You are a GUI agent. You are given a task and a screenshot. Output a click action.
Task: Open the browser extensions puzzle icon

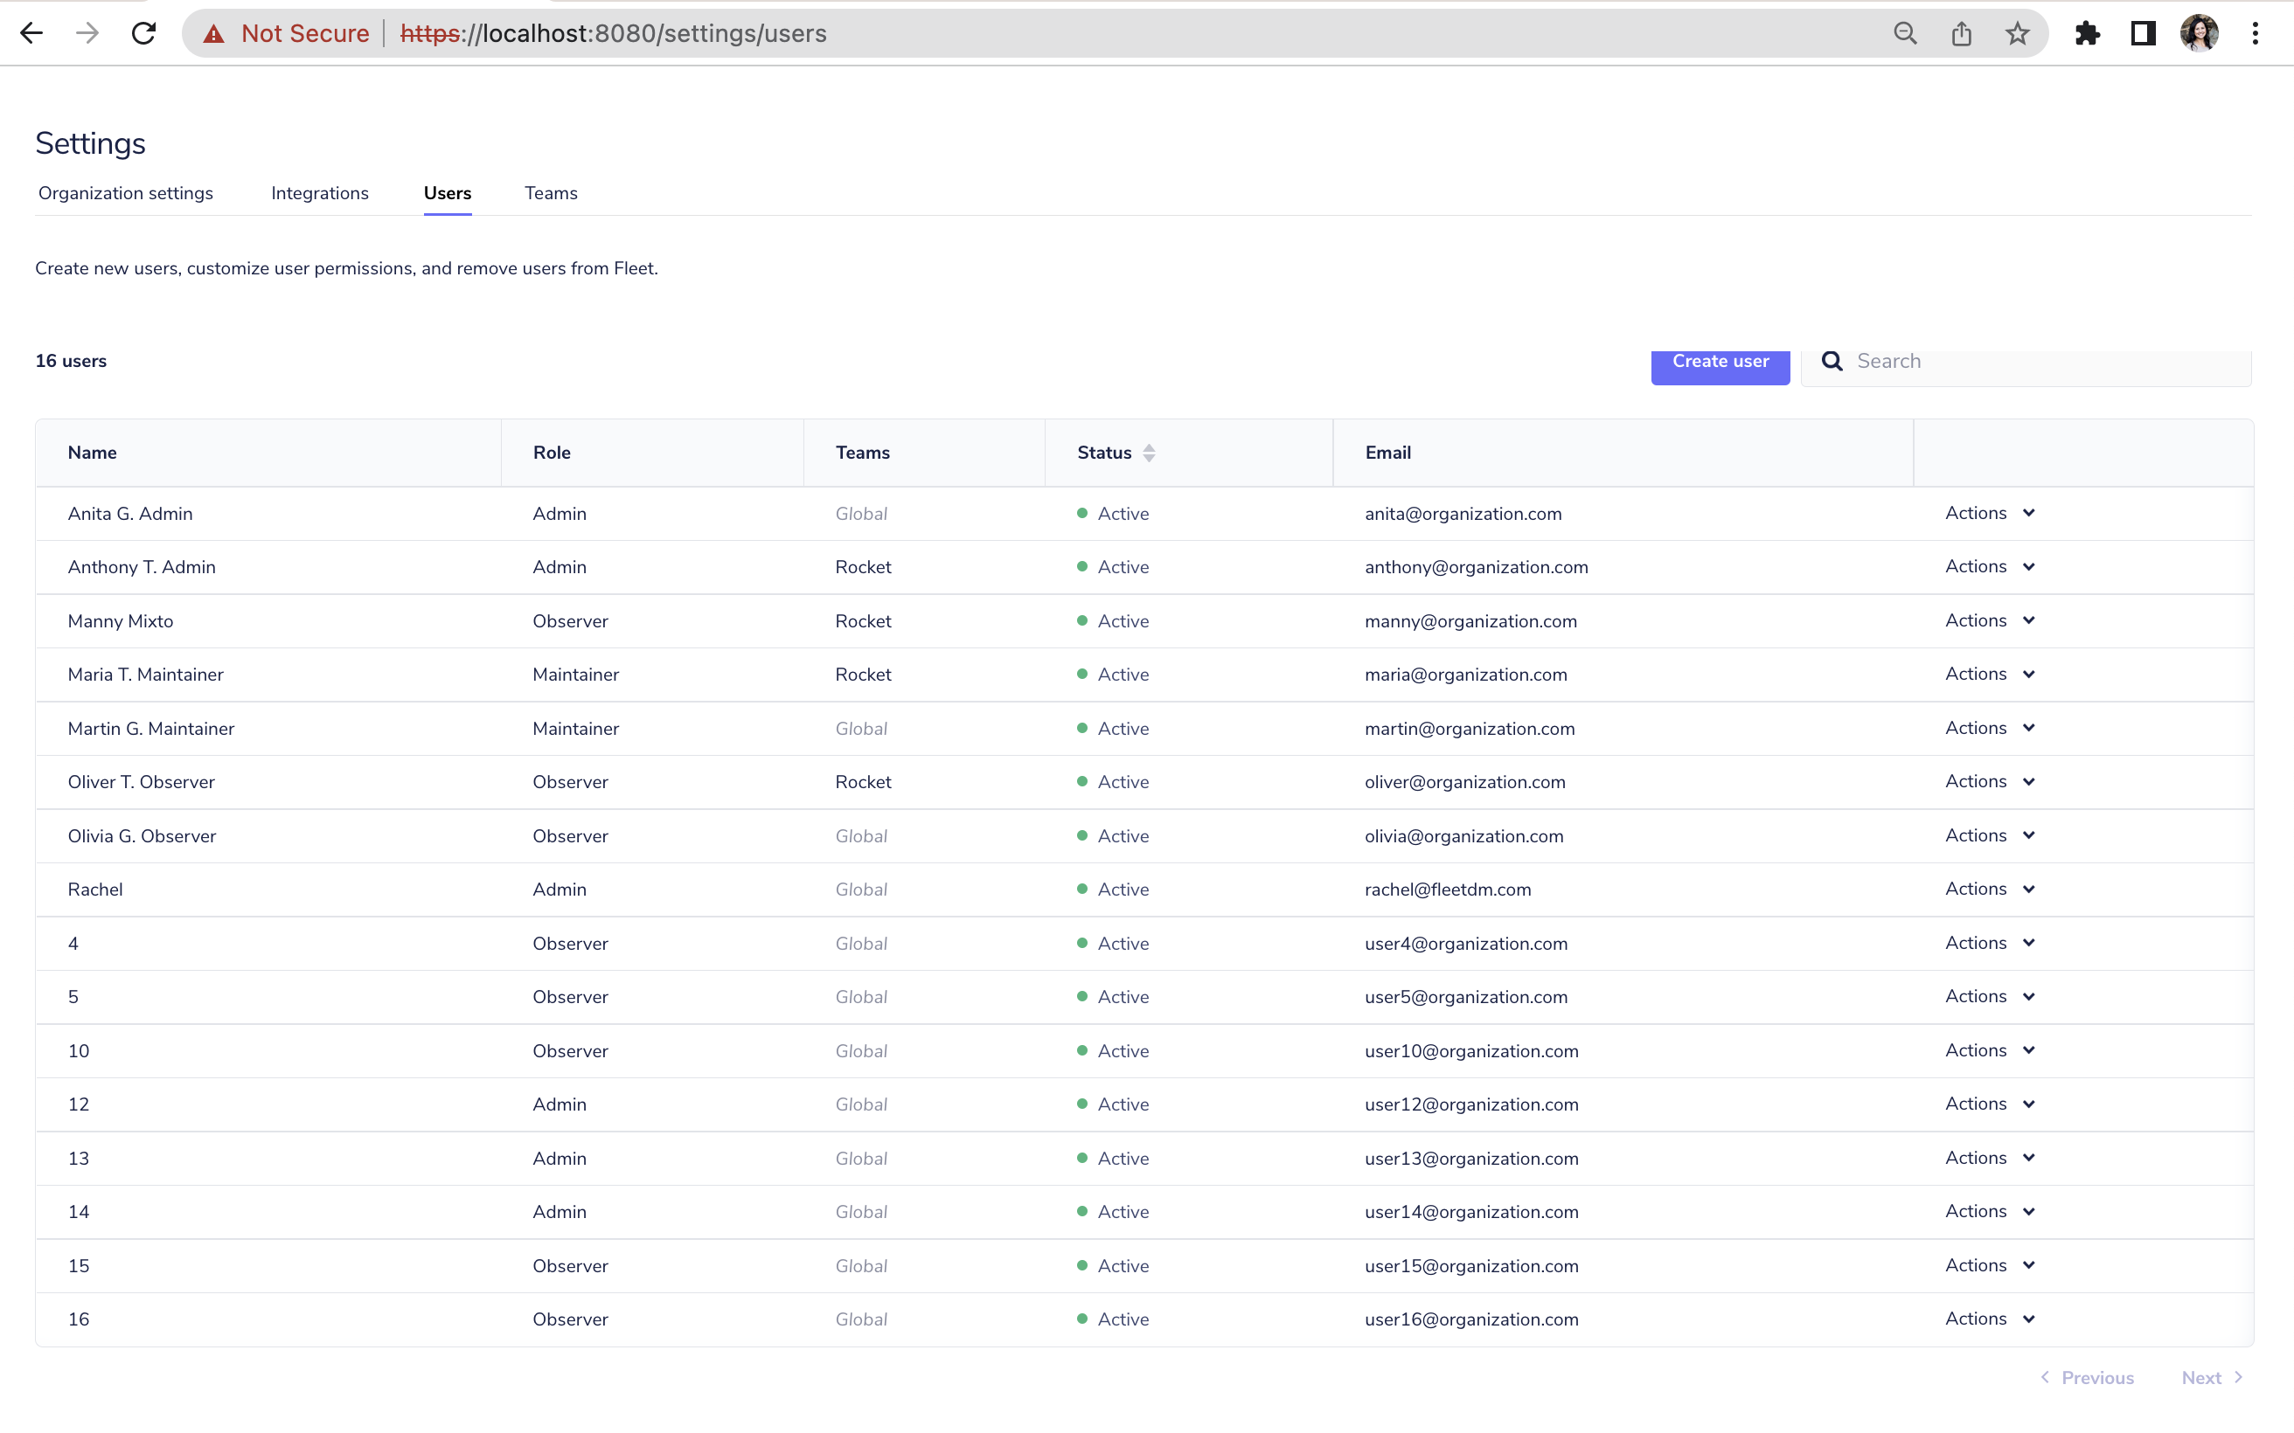pos(2088,33)
